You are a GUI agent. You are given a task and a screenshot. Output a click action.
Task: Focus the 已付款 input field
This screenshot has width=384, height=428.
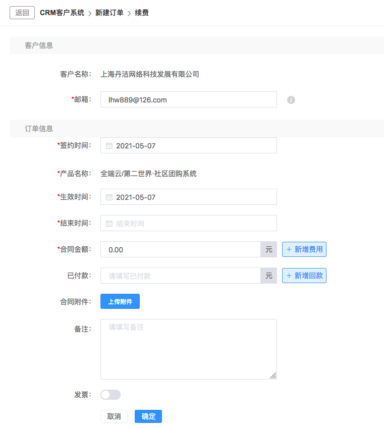(x=181, y=276)
